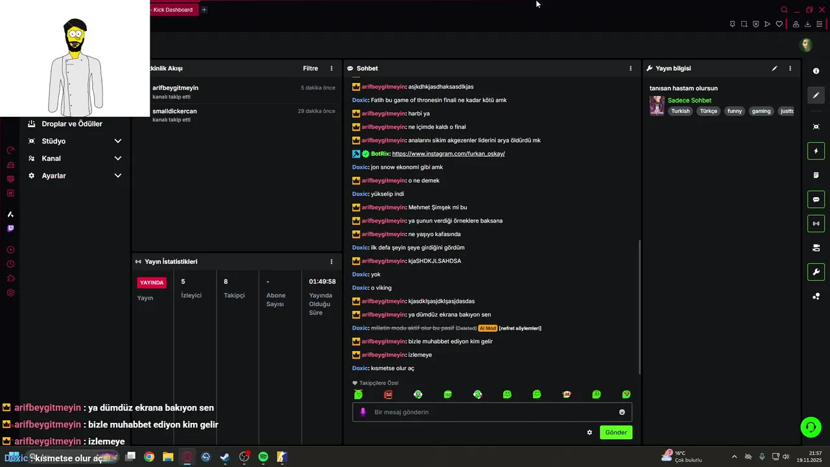Click the browser search magnifier icon
Viewport: 830px width, 467px height.
(x=784, y=10)
